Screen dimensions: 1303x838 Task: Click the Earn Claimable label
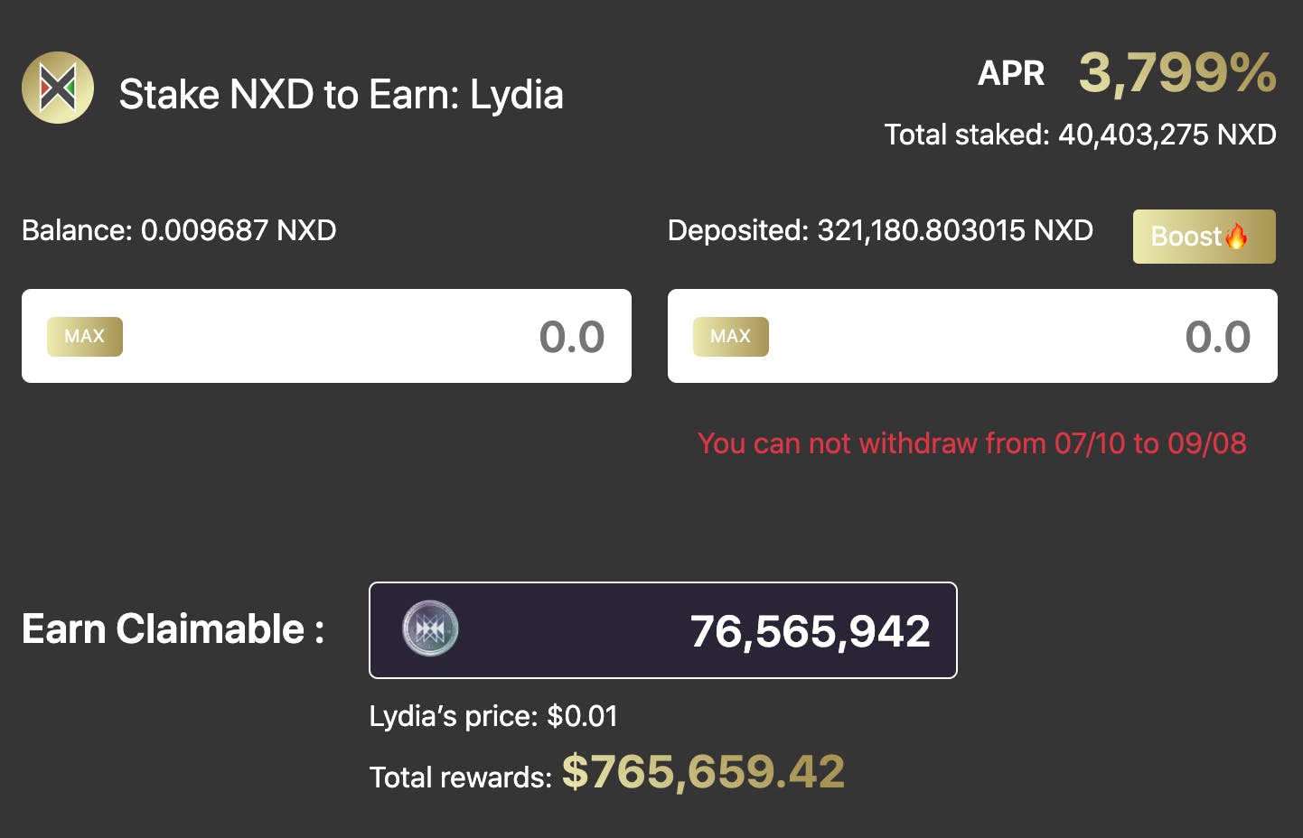173,629
